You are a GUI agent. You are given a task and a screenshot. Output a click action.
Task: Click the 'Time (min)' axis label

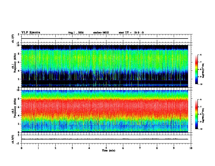coord(109,151)
